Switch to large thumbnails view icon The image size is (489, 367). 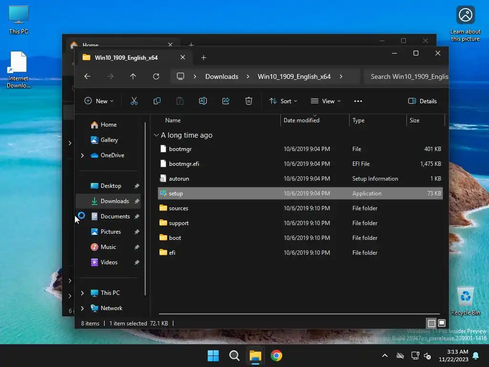coord(442,323)
